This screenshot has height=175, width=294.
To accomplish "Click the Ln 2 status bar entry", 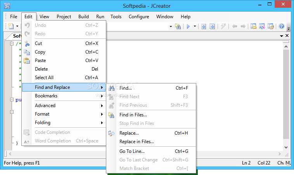I will click(246, 163).
